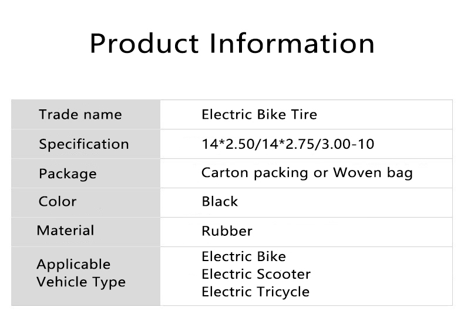Select the Electric Scooter entry
Image resolution: width=464 pixels, height=334 pixels.
256,274
